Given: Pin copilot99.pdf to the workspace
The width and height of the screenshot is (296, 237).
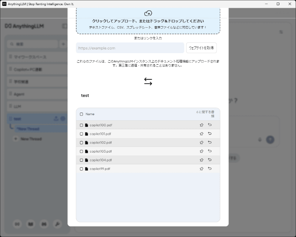Looking at the screenshot, I should point(201,169).
